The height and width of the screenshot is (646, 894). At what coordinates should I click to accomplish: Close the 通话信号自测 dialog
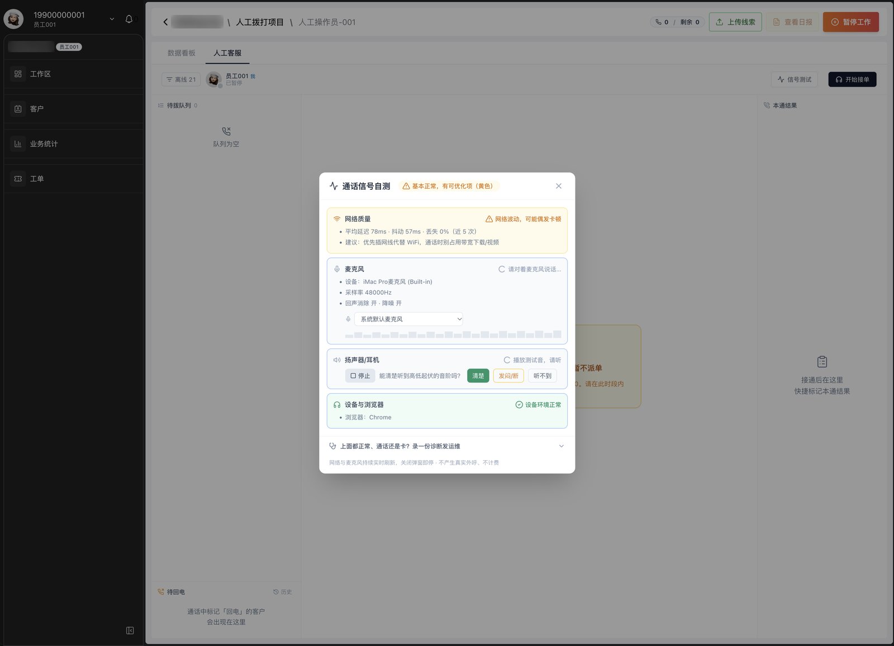point(558,186)
